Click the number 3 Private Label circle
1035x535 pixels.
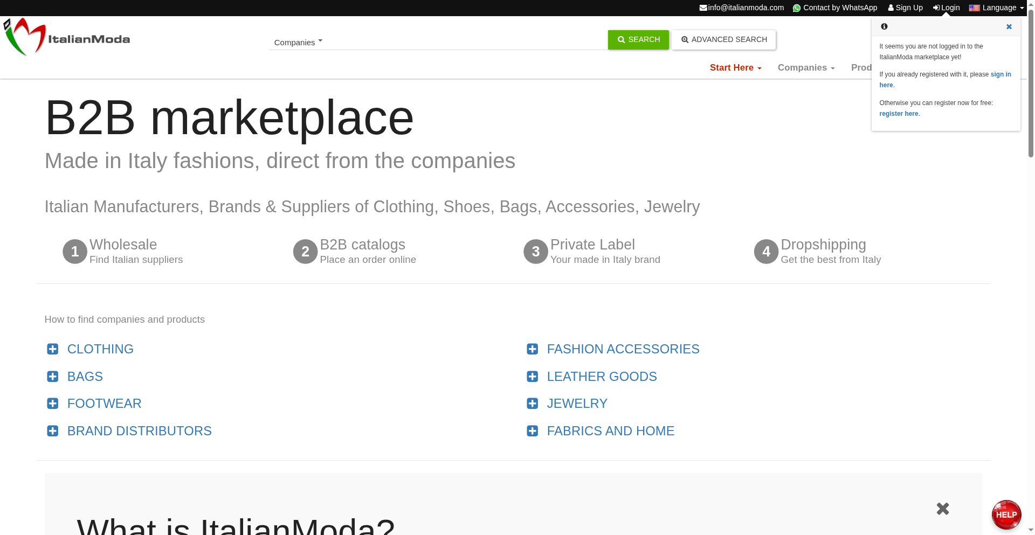pos(536,252)
